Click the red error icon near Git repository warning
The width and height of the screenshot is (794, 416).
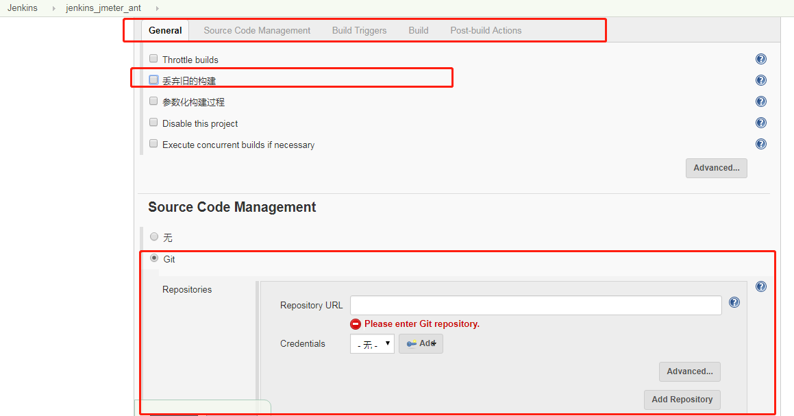pyautogui.click(x=356, y=323)
